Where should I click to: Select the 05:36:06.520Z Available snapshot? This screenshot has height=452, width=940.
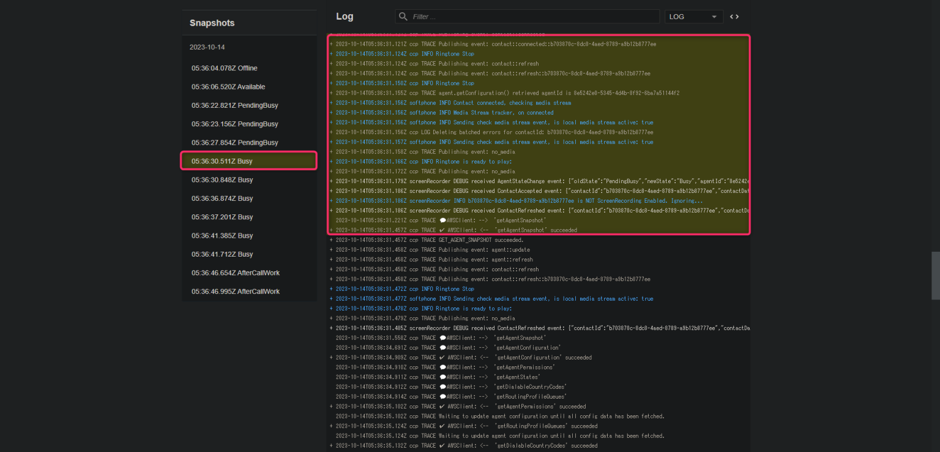pyautogui.click(x=228, y=87)
